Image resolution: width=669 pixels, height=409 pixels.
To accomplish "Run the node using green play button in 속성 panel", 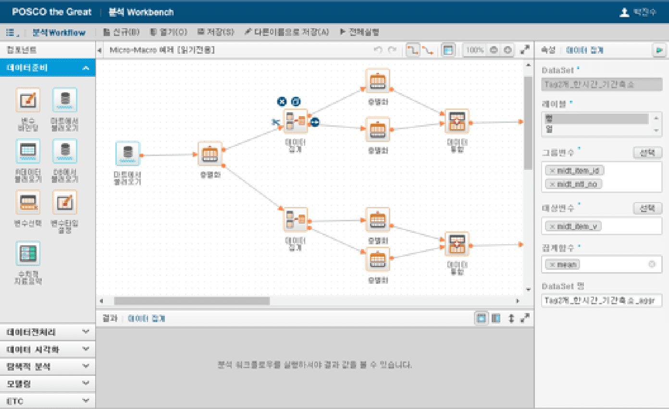I will tap(658, 50).
